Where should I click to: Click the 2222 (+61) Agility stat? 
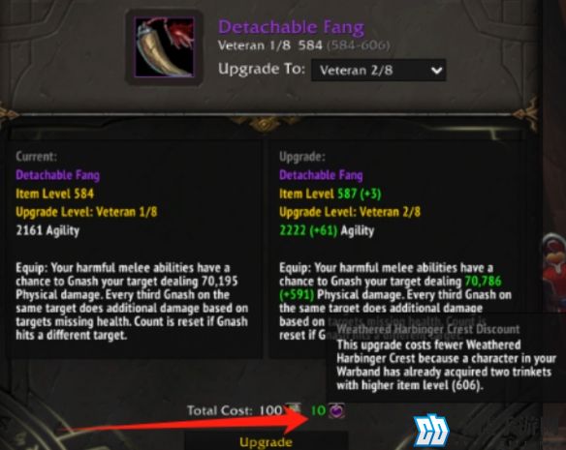(x=327, y=230)
